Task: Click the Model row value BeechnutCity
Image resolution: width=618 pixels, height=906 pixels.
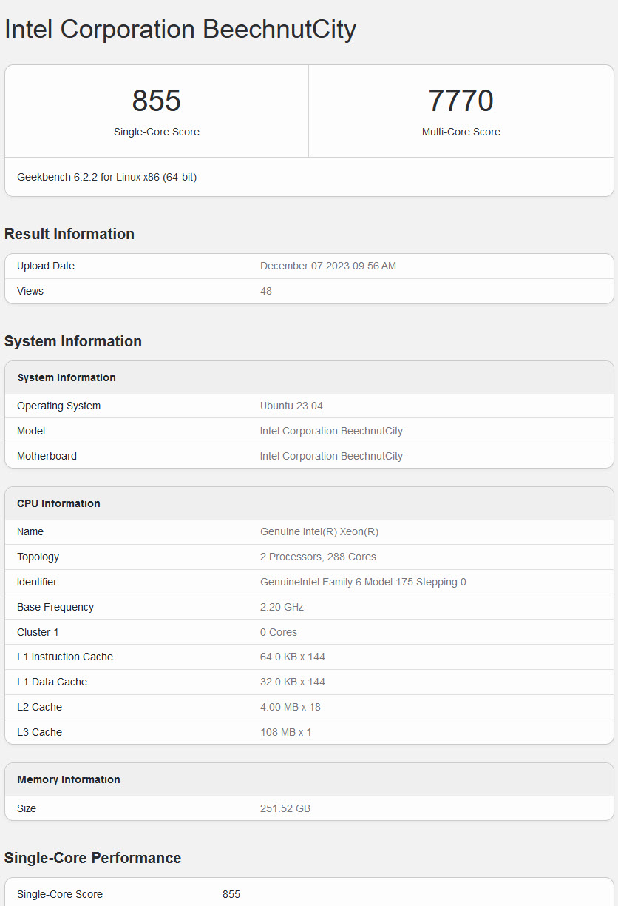Action: pos(330,431)
